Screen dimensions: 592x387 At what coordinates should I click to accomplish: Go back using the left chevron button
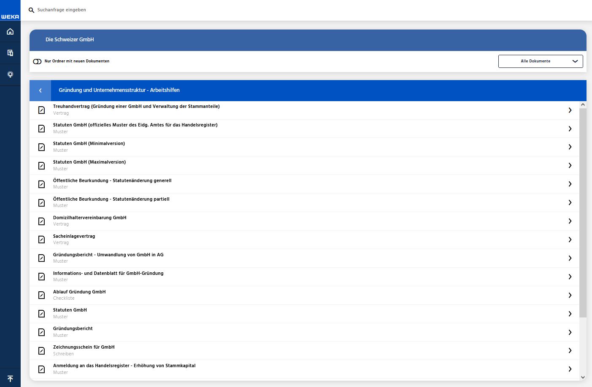click(x=41, y=90)
